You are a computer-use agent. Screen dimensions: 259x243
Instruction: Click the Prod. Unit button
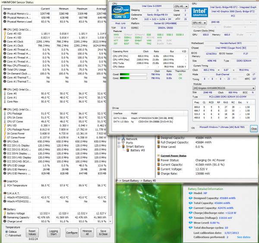coord(120,23)
